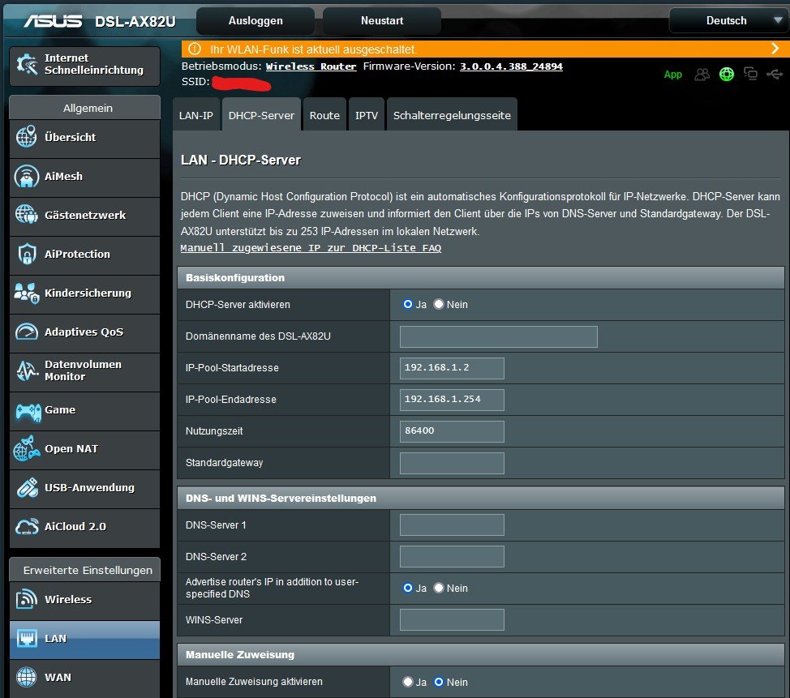Open the Wireless settings icon
The width and height of the screenshot is (790, 698).
[x=26, y=599]
